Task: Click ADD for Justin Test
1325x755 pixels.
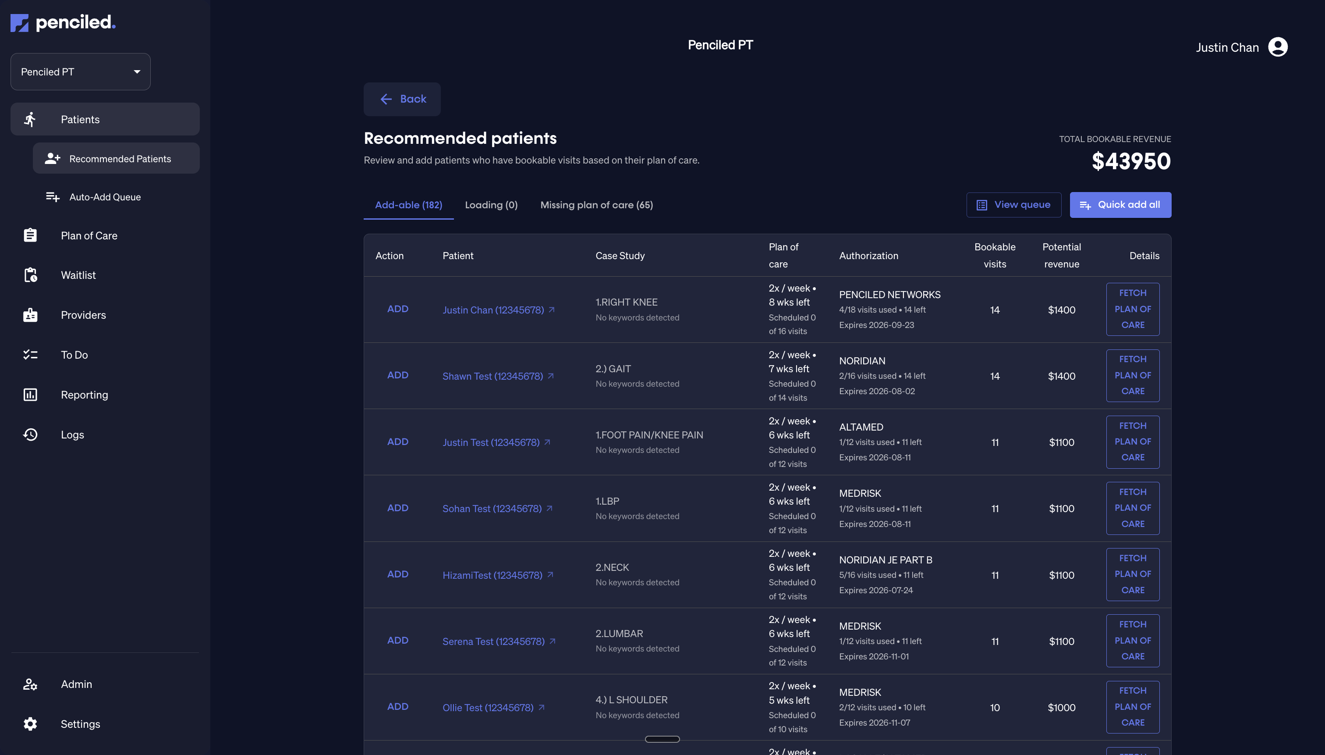Action: click(397, 442)
